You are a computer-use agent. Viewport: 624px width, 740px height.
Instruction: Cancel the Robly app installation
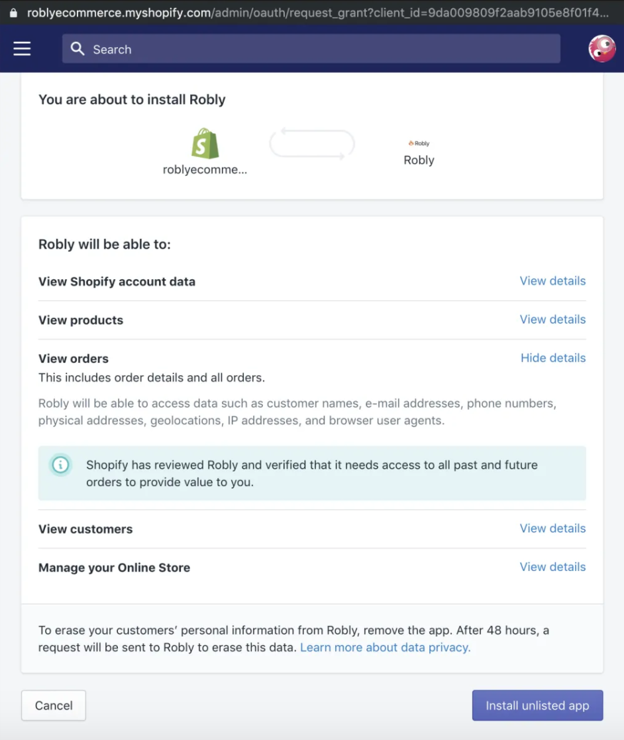coord(53,705)
